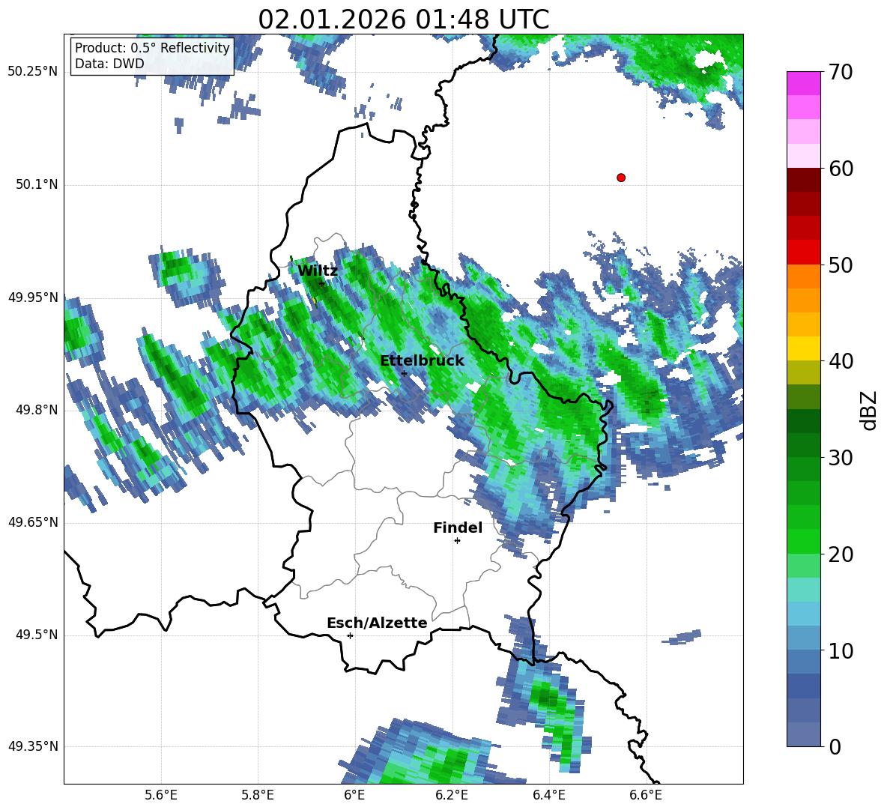887x810 pixels.
Task: Select the Wiltz city label
Action: pyautogui.click(x=318, y=271)
